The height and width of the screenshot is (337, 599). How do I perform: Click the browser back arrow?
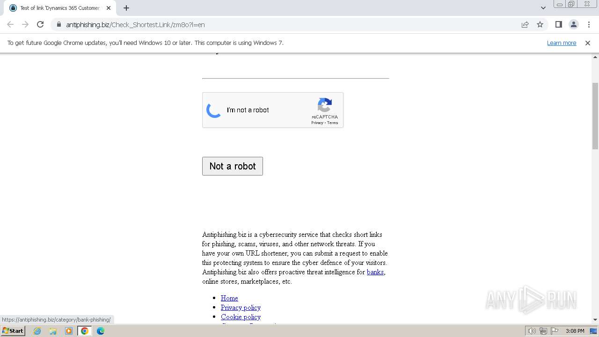(10, 24)
